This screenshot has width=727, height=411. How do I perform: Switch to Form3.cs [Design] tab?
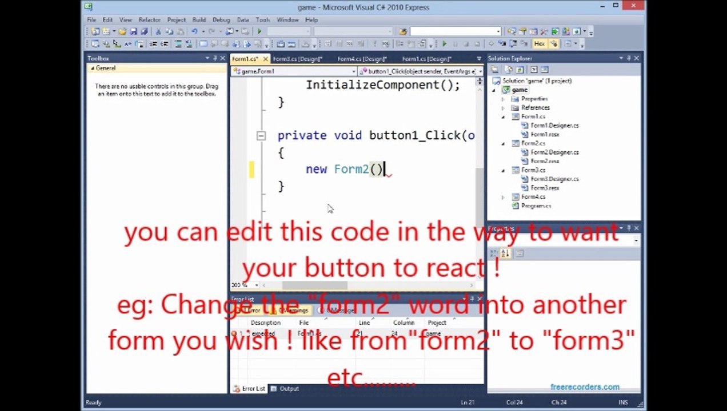[297, 59]
